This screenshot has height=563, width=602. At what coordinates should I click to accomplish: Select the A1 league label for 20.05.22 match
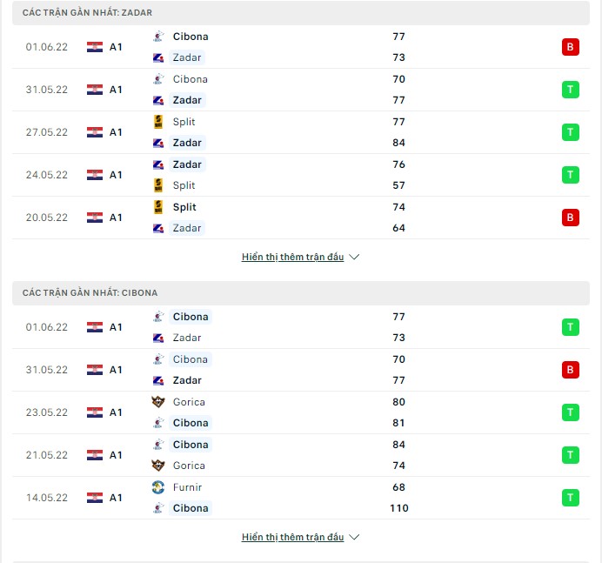click(x=116, y=218)
